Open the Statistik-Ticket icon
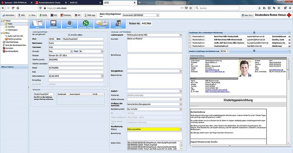Viewport: 293px width, 153px height. pyautogui.click(x=86, y=23)
